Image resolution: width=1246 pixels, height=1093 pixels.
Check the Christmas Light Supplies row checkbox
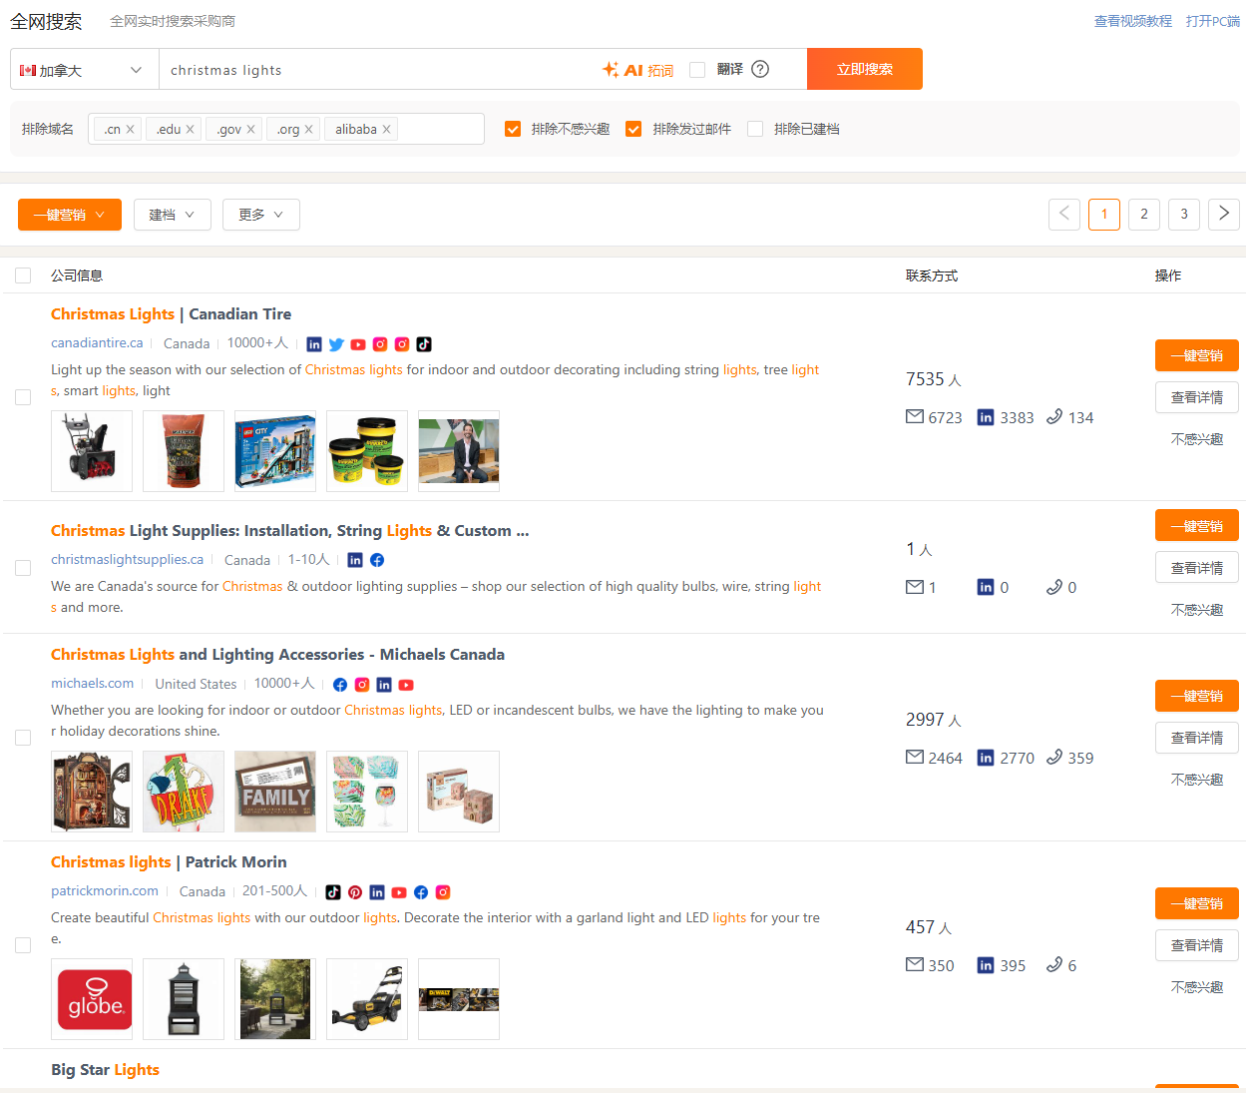[23, 568]
